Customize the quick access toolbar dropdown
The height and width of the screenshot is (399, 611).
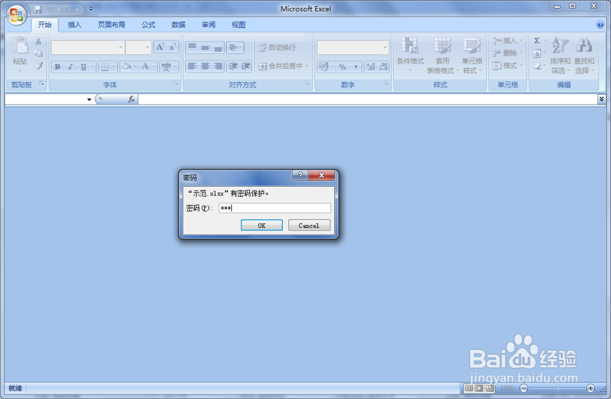91,9
